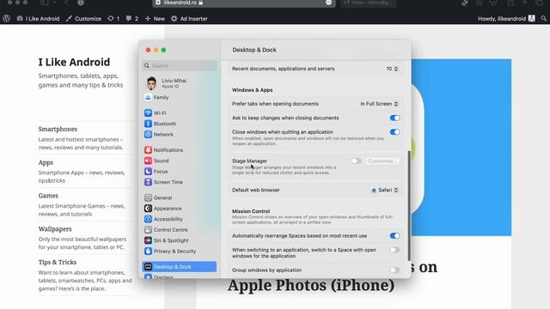Open Sound settings label in sidebar
Screen dimensions: 550x309
161,161
